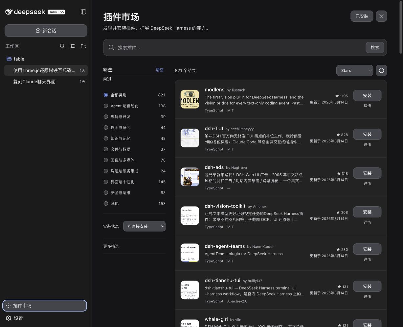Open the 插件市场 sidebar item

pyautogui.click(x=45, y=306)
